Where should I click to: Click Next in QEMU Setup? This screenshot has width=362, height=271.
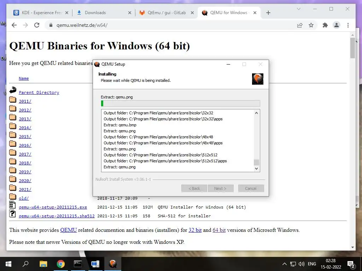[x=221, y=188]
